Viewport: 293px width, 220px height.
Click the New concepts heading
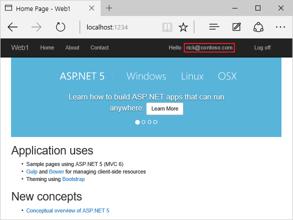[47, 196]
